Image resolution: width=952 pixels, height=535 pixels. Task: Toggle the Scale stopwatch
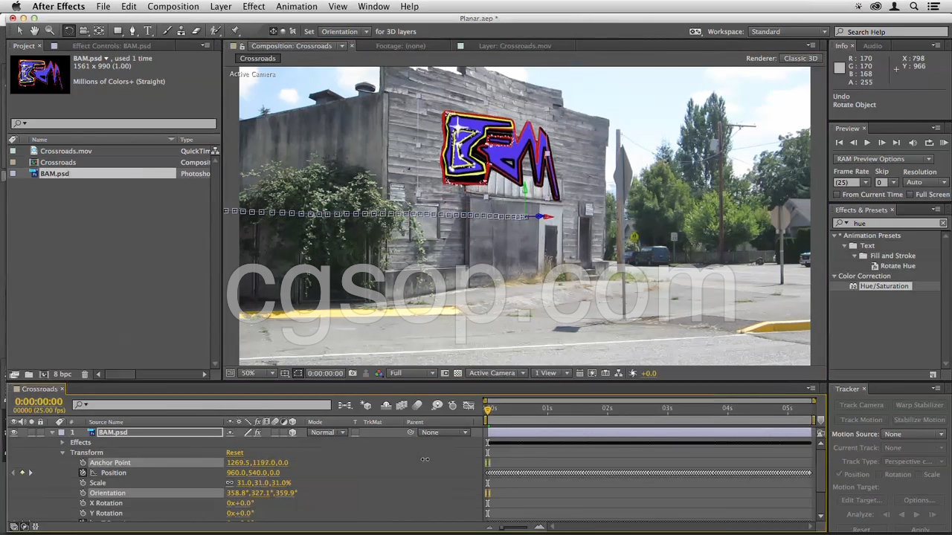pos(83,483)
